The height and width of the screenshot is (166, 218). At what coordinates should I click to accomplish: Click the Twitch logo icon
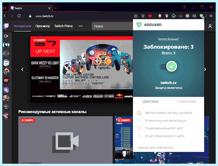click(6, 26)
